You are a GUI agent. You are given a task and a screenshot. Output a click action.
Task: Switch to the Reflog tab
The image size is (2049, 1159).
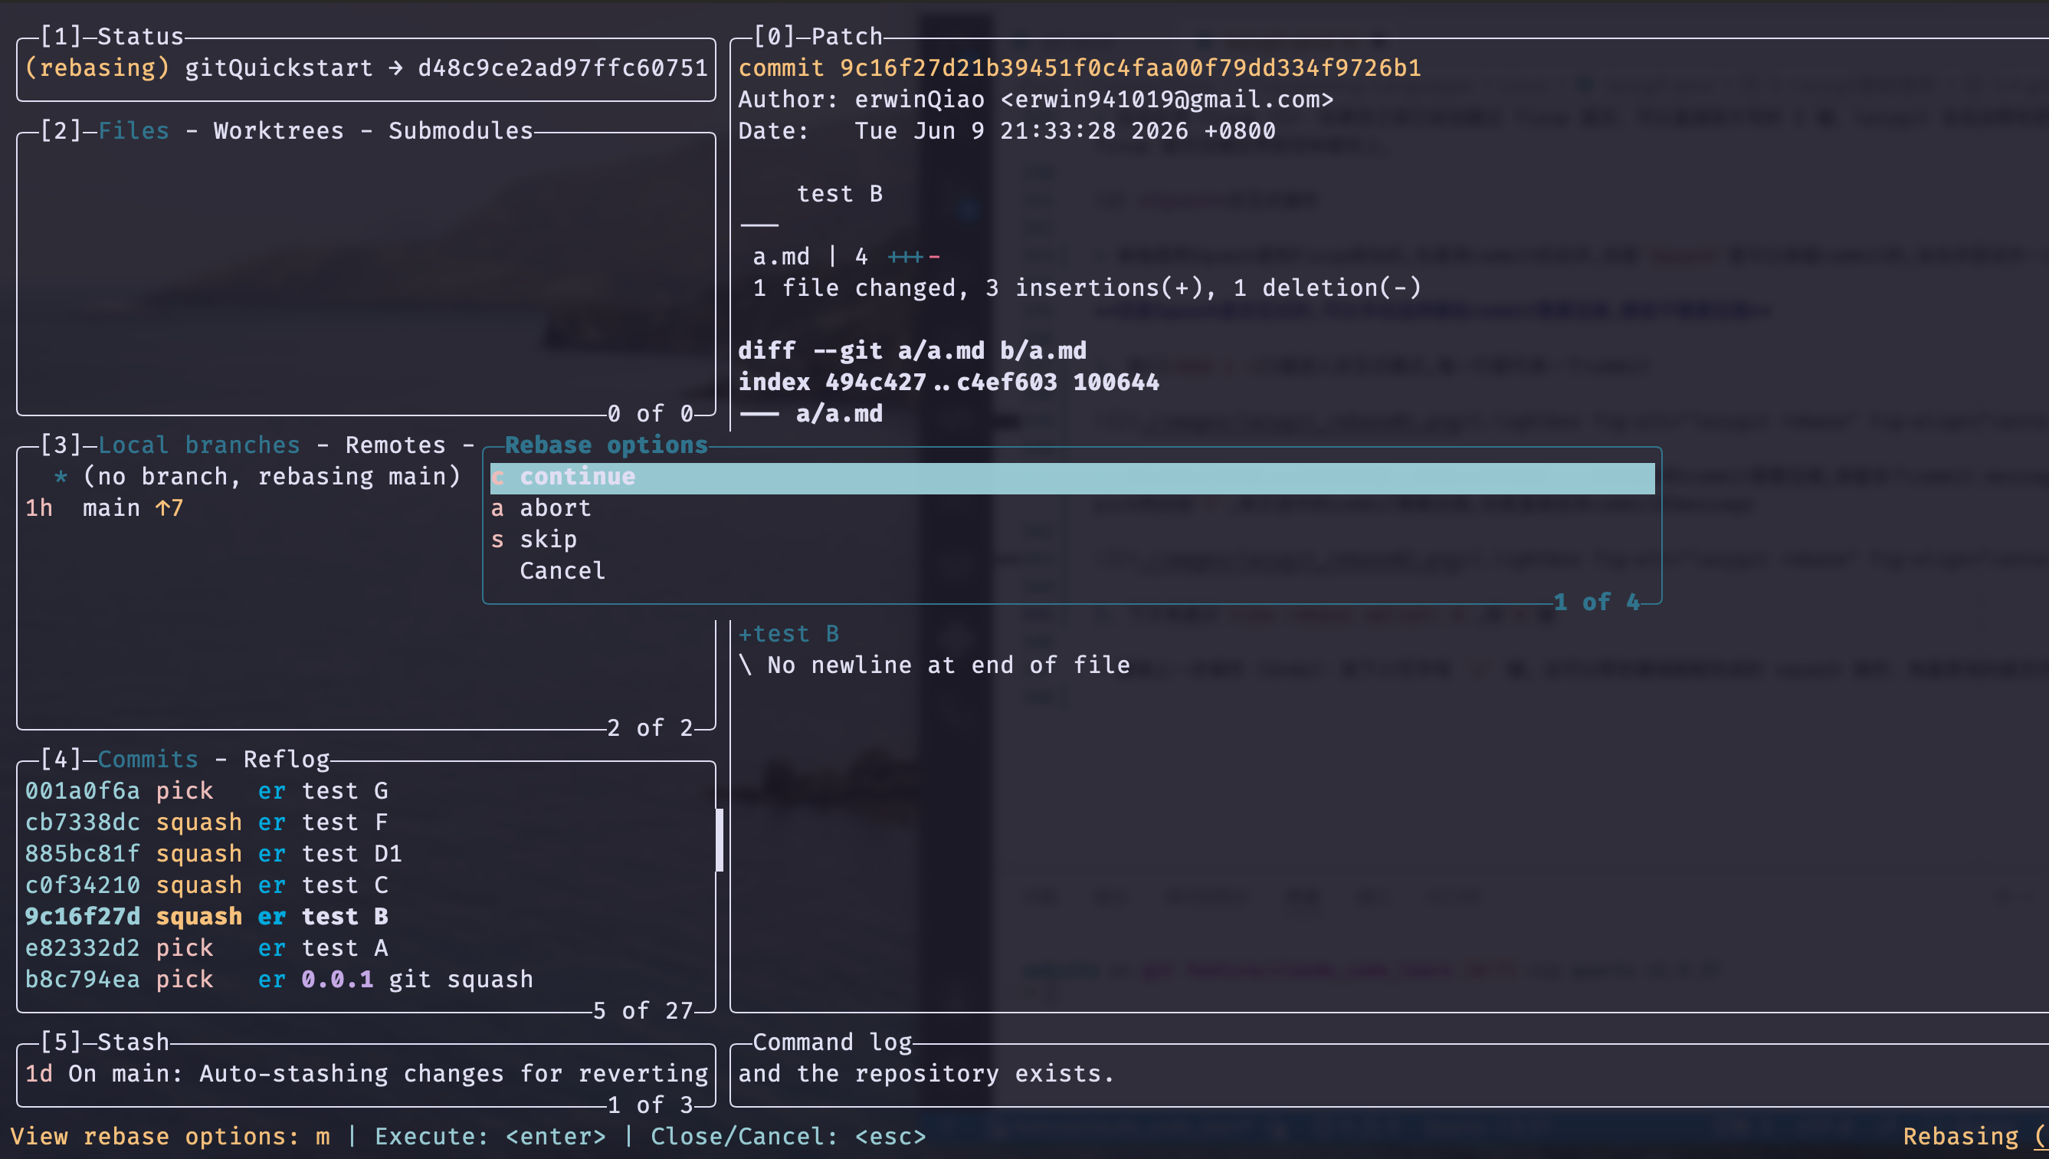coord(287,760)
